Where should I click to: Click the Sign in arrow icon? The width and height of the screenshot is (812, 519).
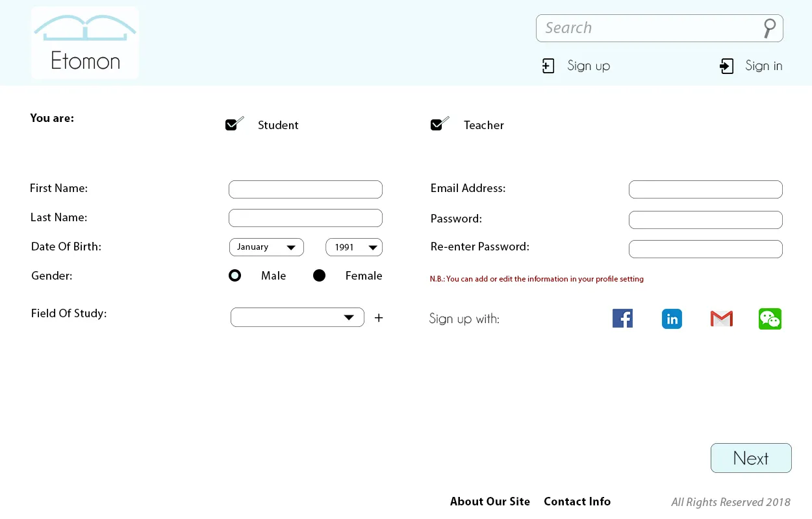(x=727, y=66)
